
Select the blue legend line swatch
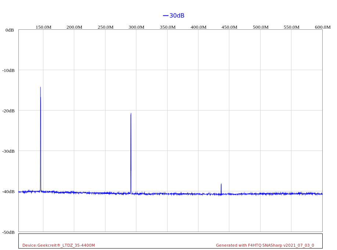[165, 15]
